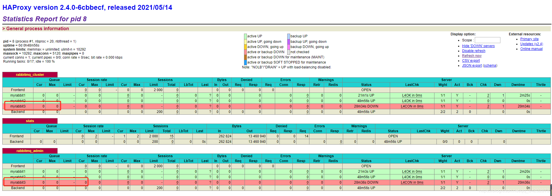Click myrabbit3 in the rabbitmq_admin table
The height and width of the screenshot is (196, 552).
tap(18, 182)
